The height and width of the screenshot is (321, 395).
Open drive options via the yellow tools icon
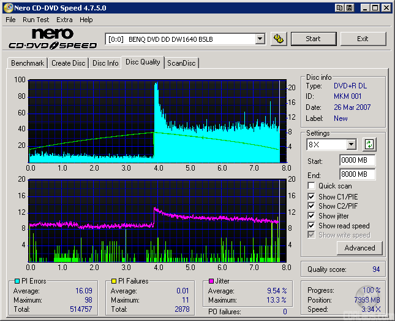[x=279, y=39]
